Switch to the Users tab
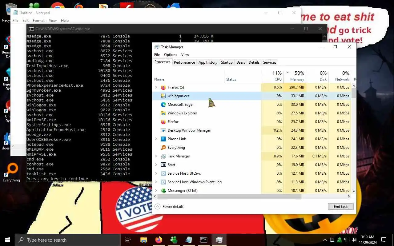The image size is (394, 246). 241,62
